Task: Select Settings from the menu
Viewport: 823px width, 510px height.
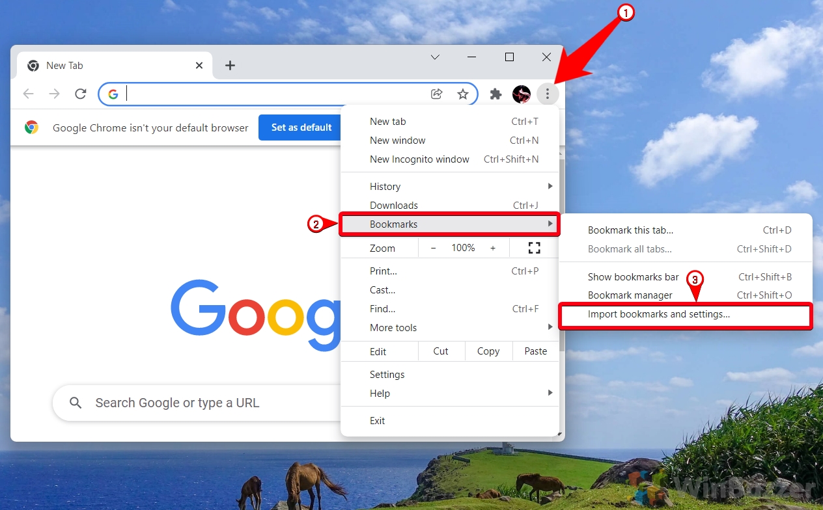Action: 387,374
